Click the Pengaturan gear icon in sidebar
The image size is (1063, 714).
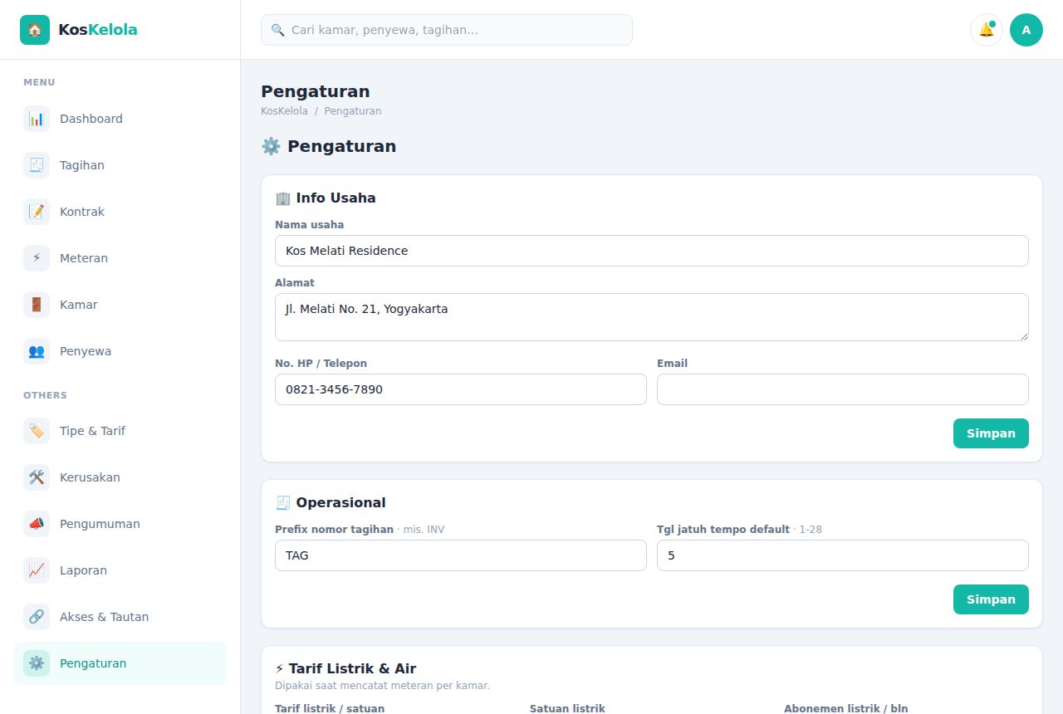(x=37, y=663)
